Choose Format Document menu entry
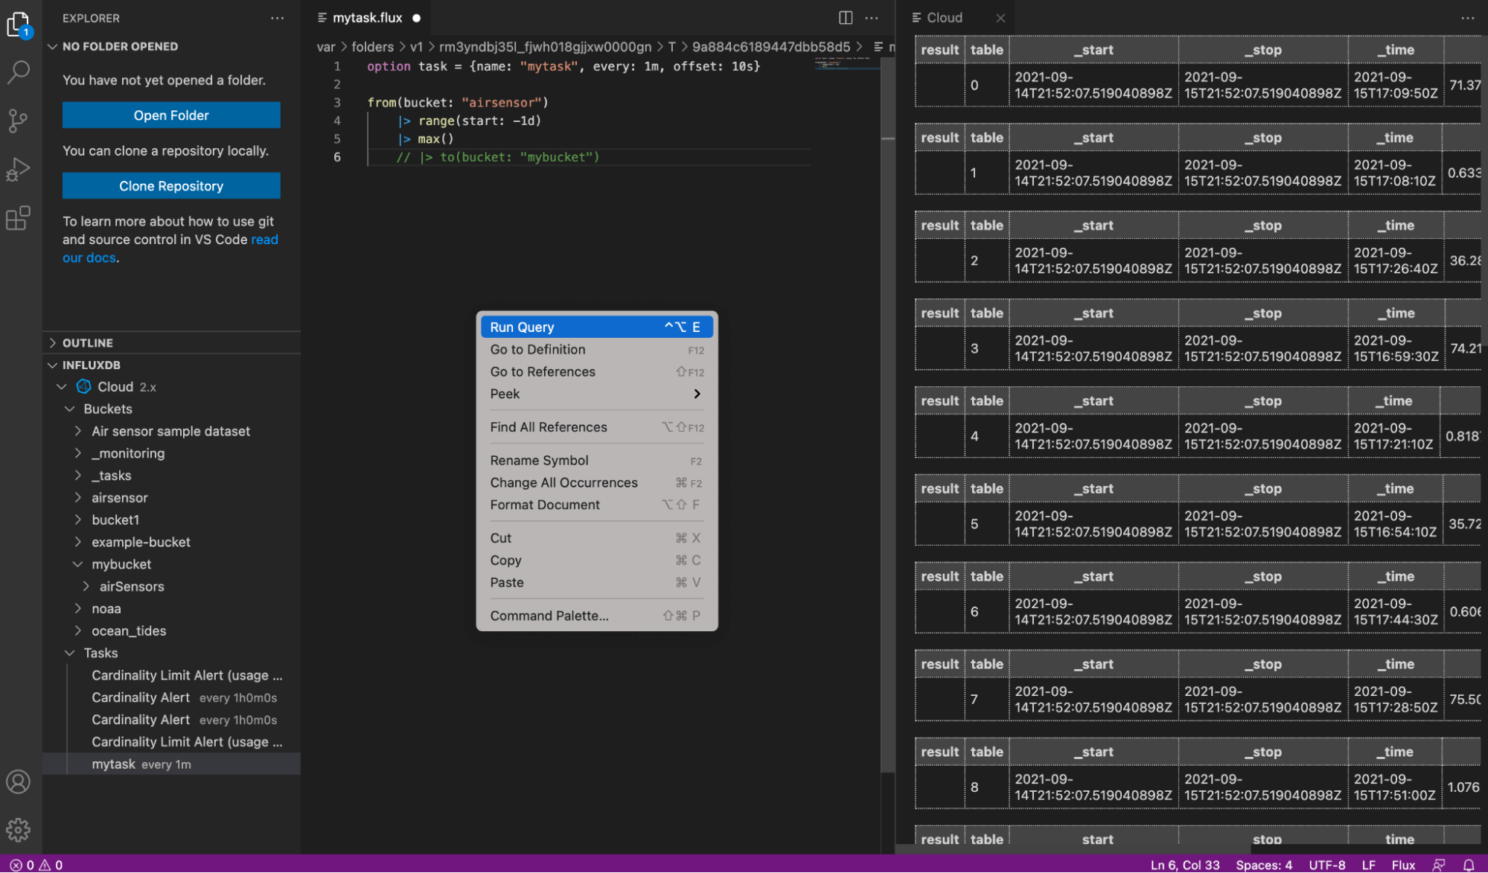 [x=596, y=505]
